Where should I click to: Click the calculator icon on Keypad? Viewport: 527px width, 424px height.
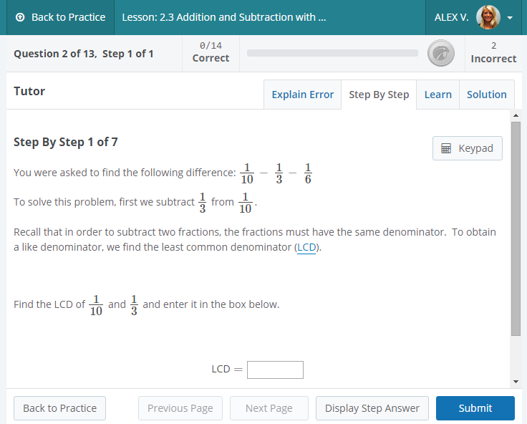tap(446, 148)
